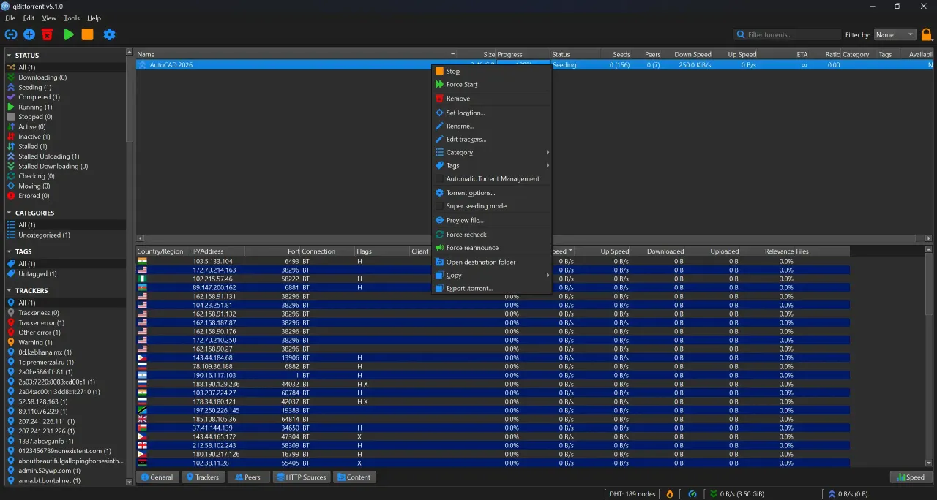Choose Force Start from context menu
This screenshot has width=937, height=500.
[x=491, y=85]
